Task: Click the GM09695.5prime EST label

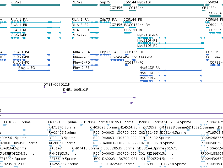Action: (104, 127)
